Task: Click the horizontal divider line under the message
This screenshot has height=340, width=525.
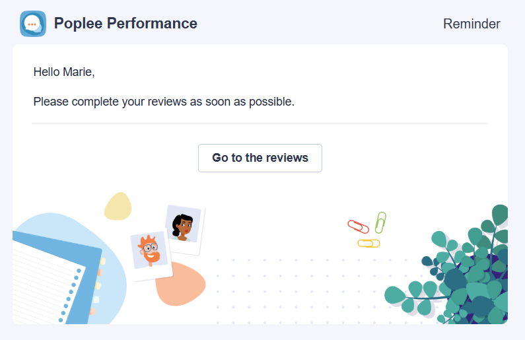Action: (260, 124)
